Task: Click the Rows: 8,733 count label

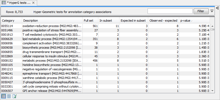Action: [14, 12]
